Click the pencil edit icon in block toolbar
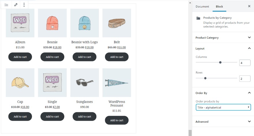The image size is (254, 136). tap(16, 5)
